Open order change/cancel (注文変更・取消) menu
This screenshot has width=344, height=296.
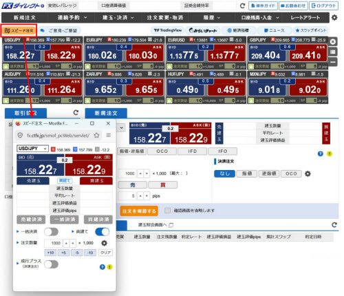tap(165, 18)
